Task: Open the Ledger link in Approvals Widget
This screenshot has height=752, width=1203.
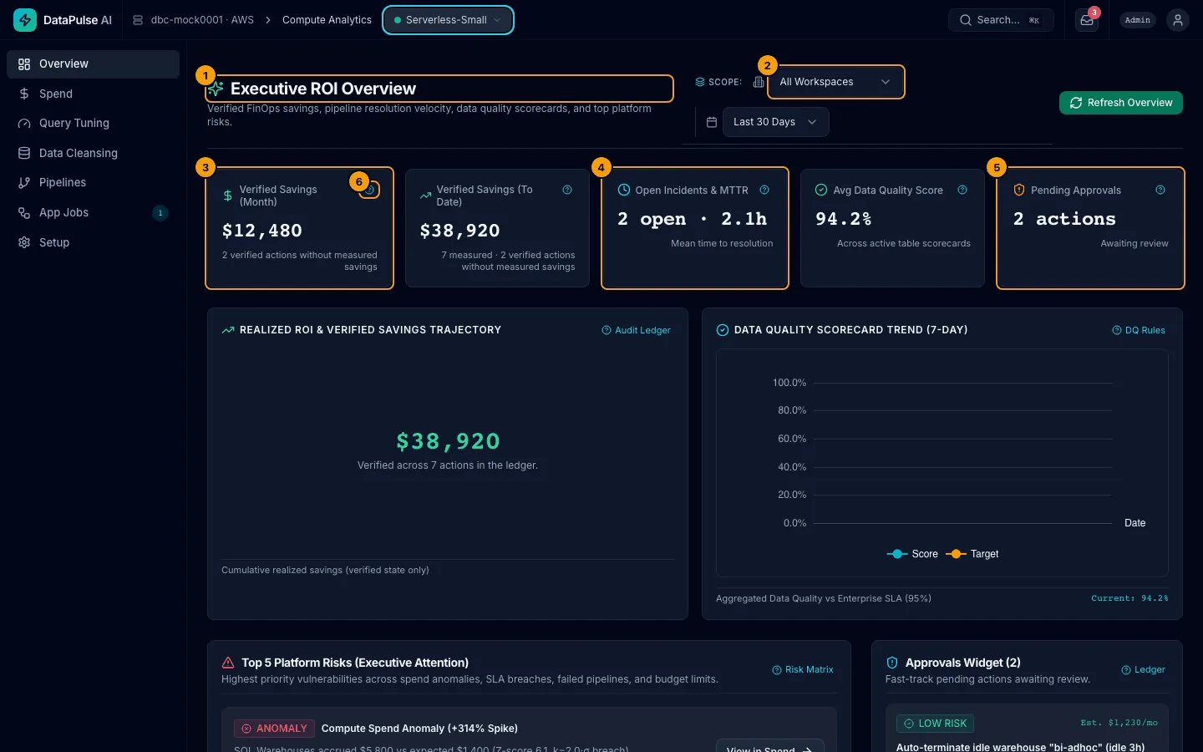Action: point(1144,669)
